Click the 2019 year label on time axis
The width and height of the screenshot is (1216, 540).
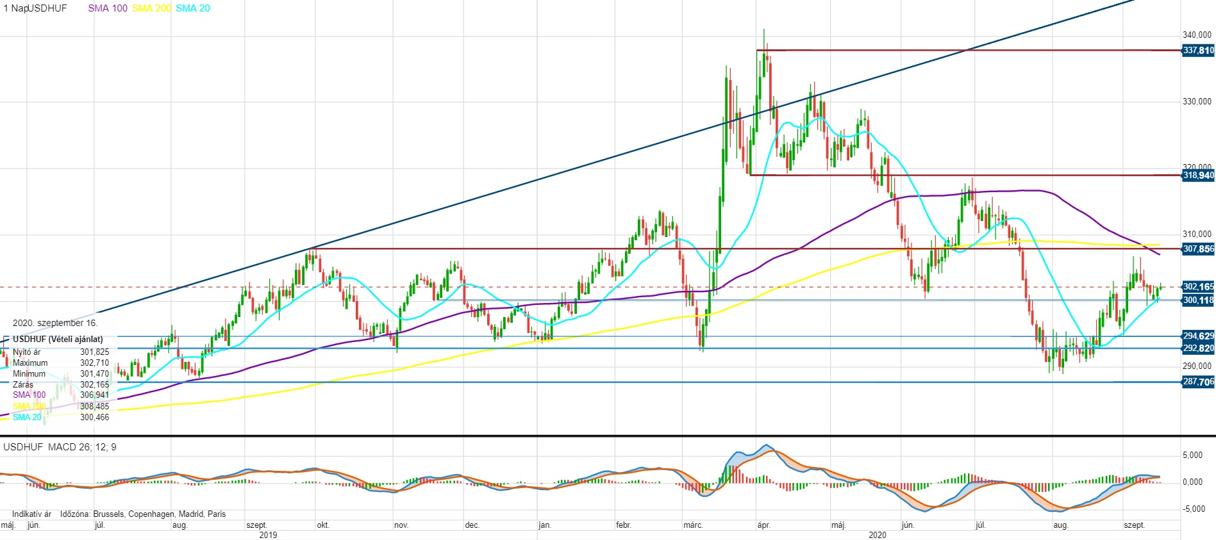(x=268, y=535)
